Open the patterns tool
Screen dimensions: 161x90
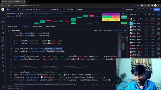point(3,33)
